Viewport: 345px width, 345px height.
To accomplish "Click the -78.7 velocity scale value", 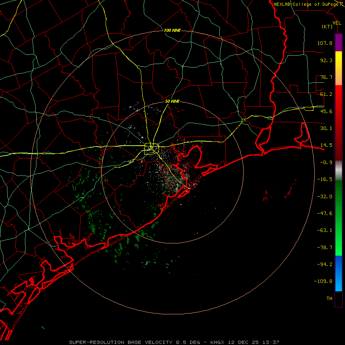I will pyautogui.click(x=325, y=248).
